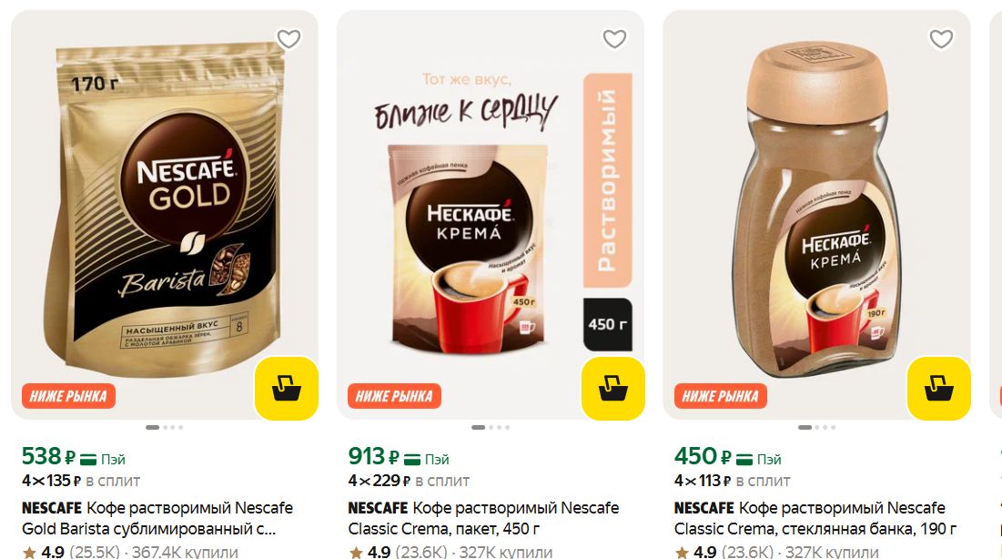This screenshot has width=1002, height=559.
Task: Favorite the Nescafe Crema glass jar
Action: tap(941, 39)
